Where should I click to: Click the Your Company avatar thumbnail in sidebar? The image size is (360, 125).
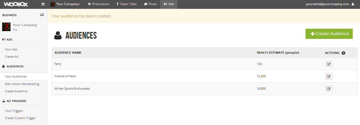pyautogui.click(x=6, y=27)
